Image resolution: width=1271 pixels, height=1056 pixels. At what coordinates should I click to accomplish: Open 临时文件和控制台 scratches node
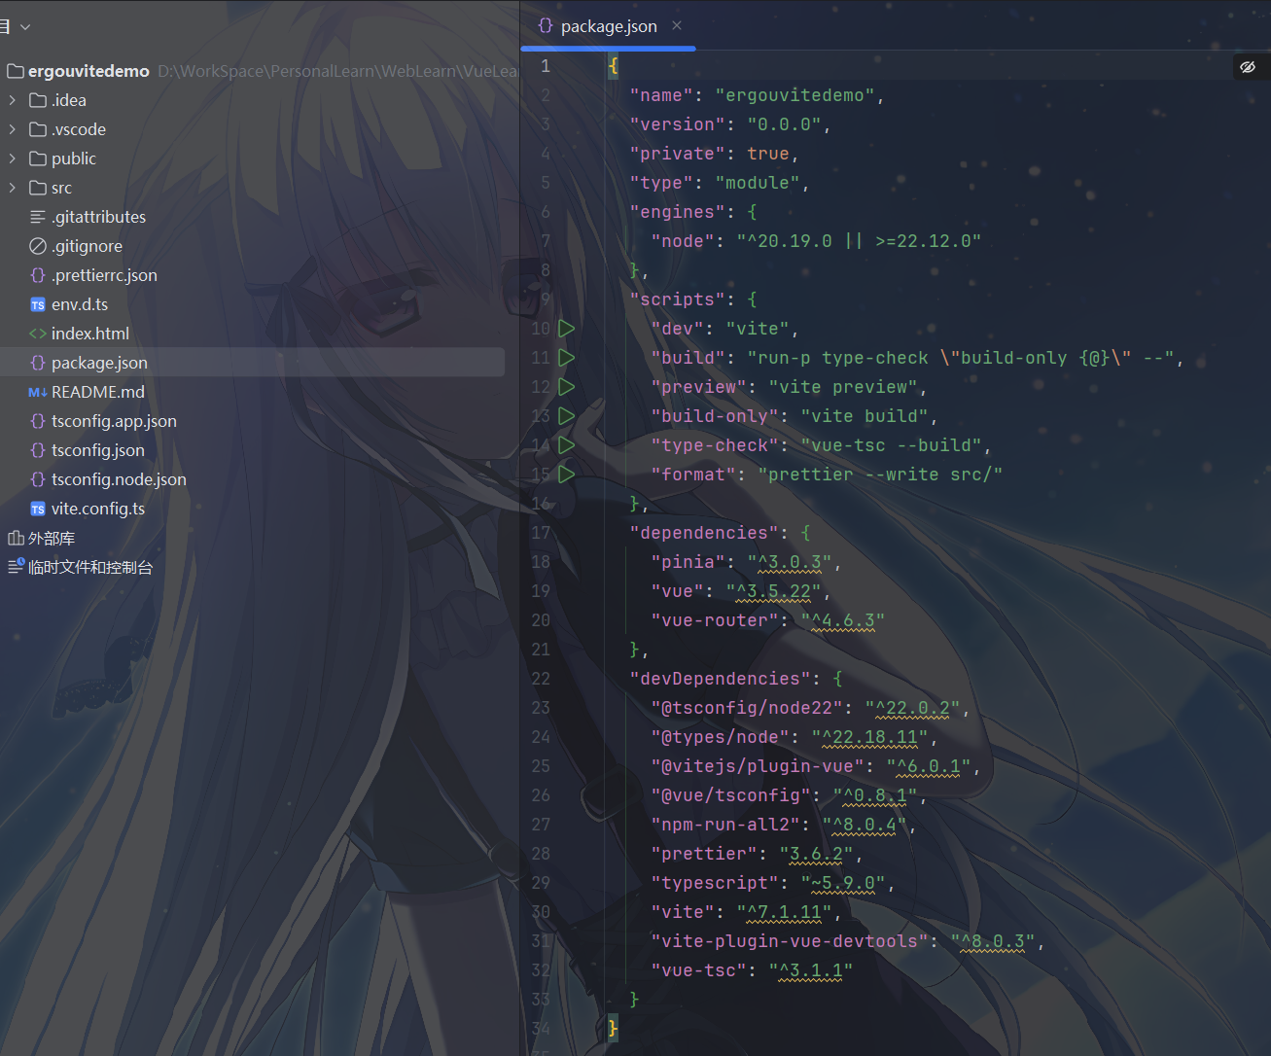click(x=89, y=567)
